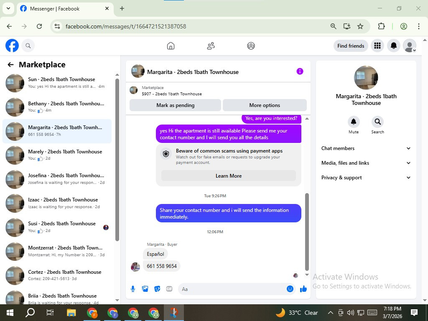
Task: Show Facebook notifications bell
Action: tap(394, 46)
